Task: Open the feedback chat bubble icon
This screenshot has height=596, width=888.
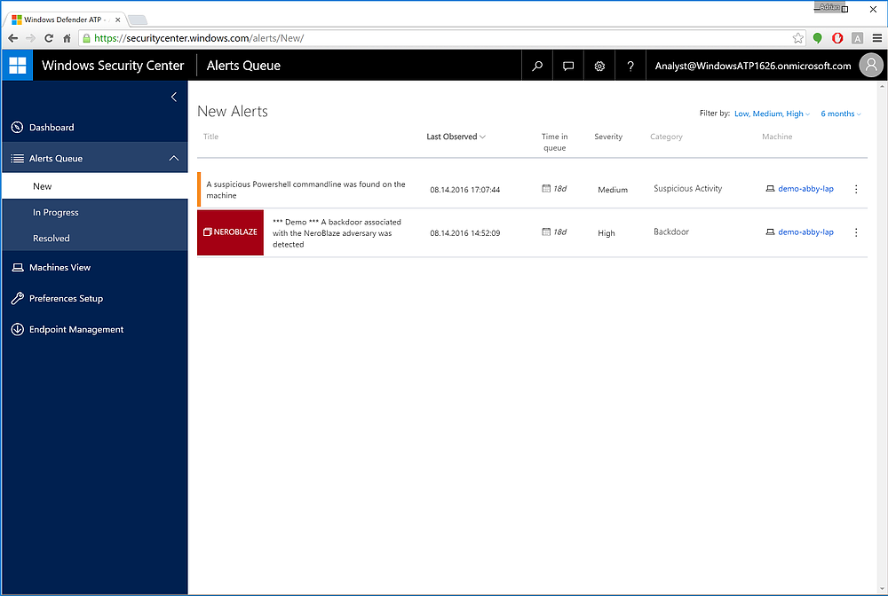Action: pos(568,66)
